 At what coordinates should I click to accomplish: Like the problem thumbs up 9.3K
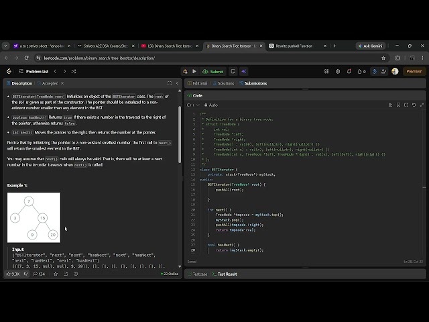pos(13,274)
